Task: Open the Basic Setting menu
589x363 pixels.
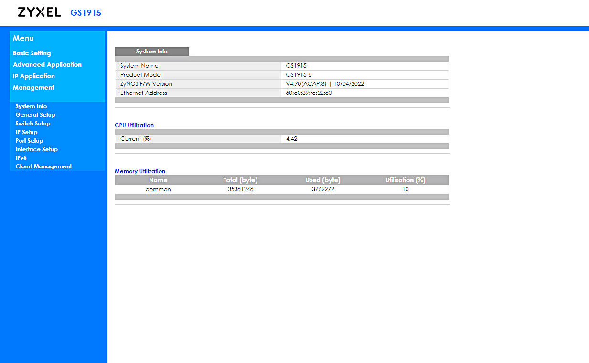Action: pos(32,53)
